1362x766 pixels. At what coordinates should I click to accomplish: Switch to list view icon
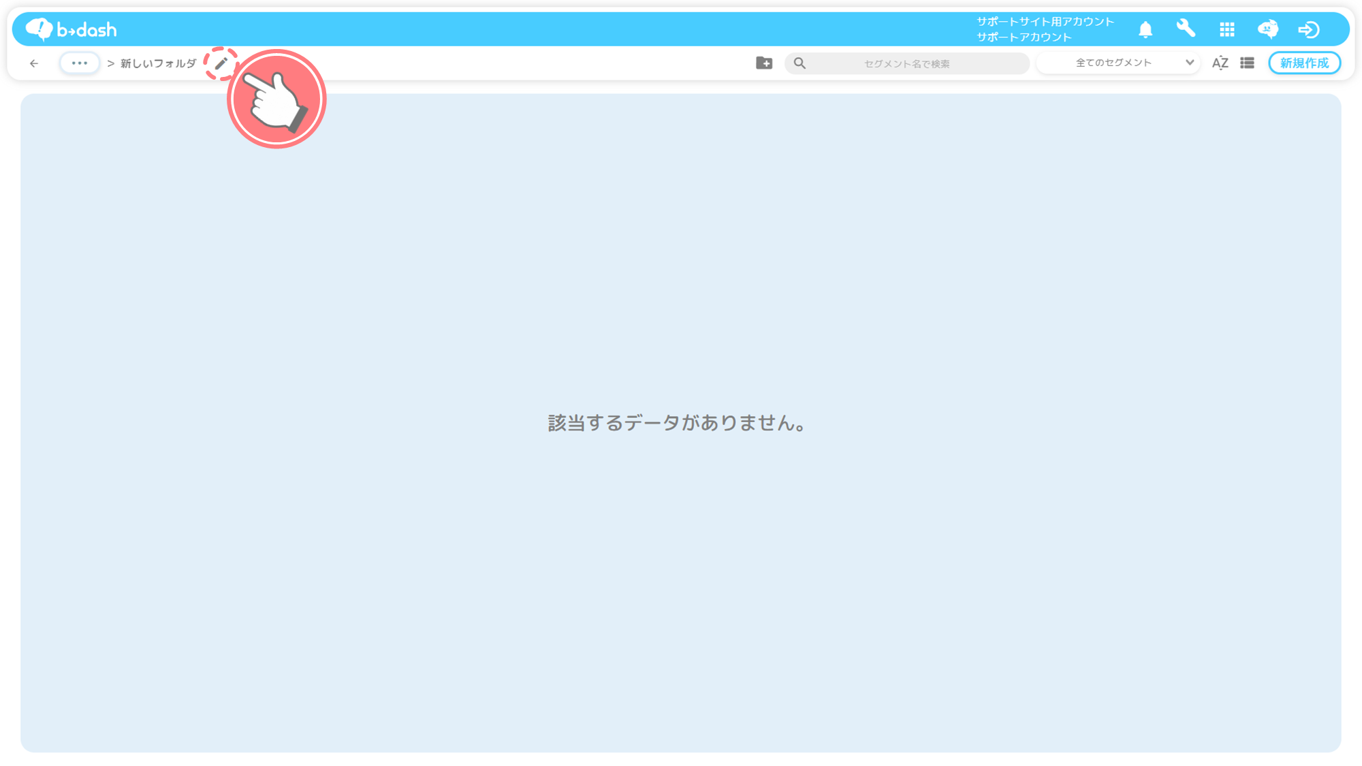1247,63
